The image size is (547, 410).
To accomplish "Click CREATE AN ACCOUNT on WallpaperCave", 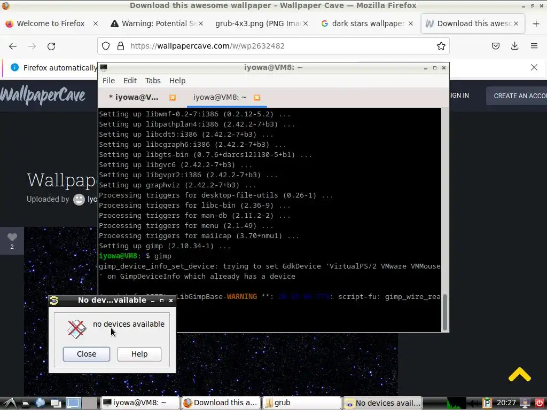I will tap(517, 96).
